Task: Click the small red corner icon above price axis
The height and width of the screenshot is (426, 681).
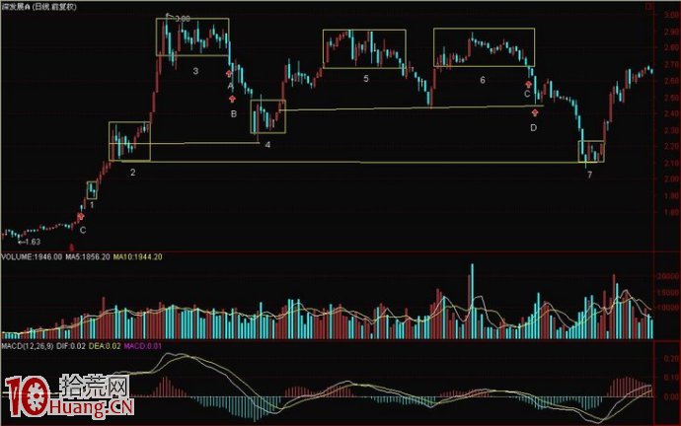Action: coord(649,6)
